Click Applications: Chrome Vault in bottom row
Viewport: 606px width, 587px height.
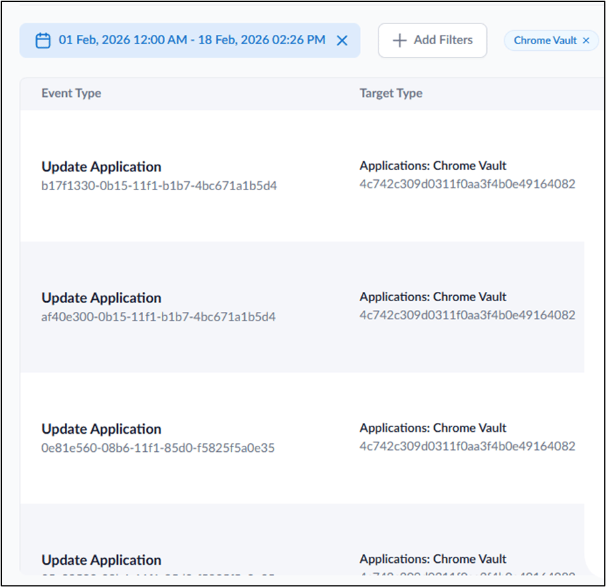click(x=433, y=559)
